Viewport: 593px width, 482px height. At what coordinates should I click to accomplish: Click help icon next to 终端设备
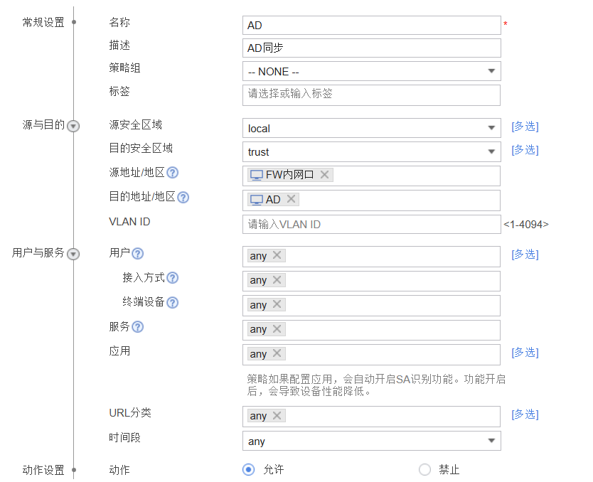coord(172,303)
